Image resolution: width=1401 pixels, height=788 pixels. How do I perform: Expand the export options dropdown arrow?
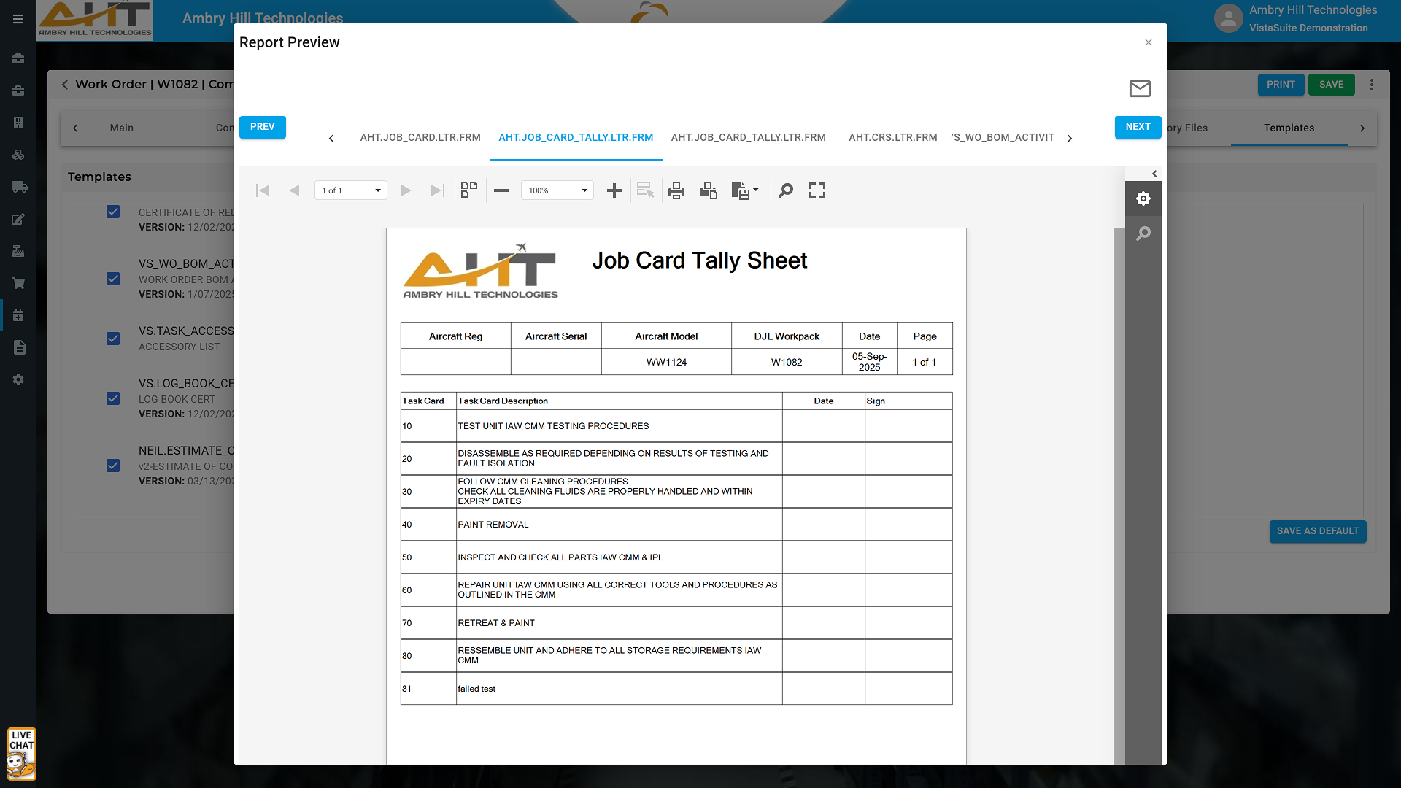(x=756, y=190)
